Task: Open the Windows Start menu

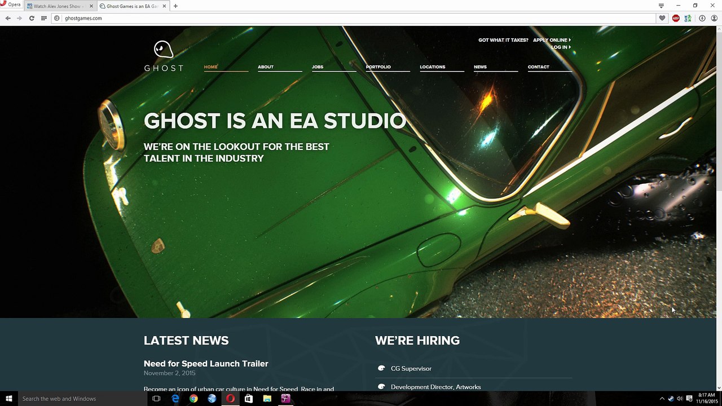Action: coord(9,399)
